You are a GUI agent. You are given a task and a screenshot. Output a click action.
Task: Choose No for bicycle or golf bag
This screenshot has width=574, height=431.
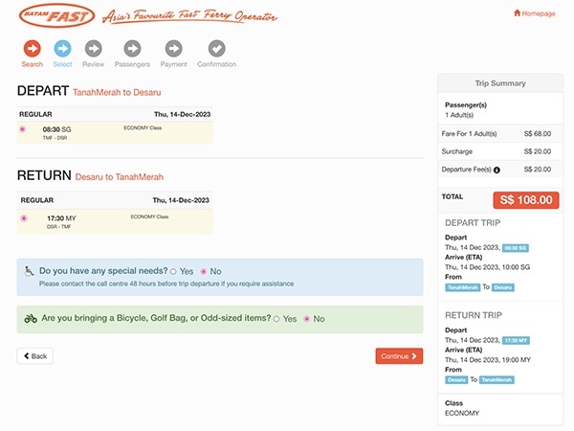306,319
